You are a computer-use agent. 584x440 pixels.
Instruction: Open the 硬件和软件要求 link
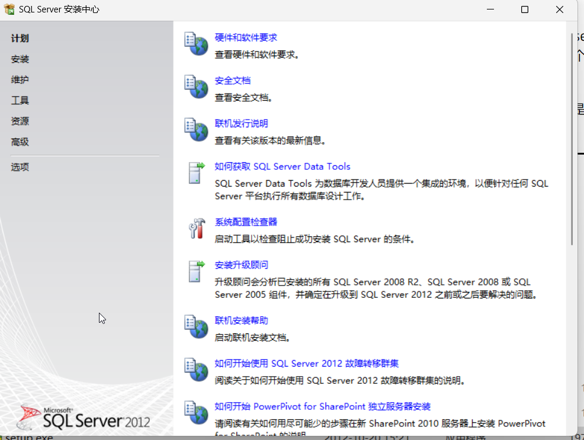coord(246,37)
